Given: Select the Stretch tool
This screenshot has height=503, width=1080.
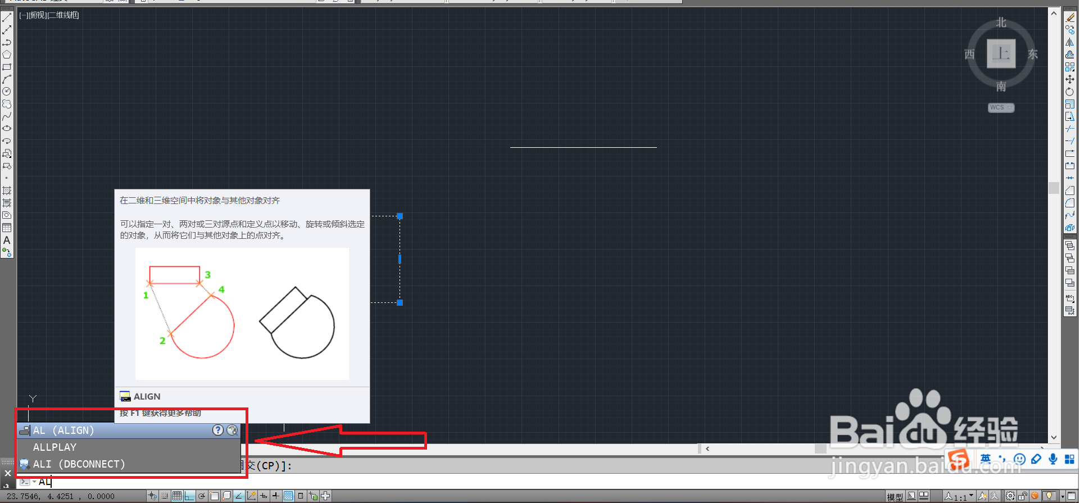Looking at the screenshot, I should point(1070,116).
